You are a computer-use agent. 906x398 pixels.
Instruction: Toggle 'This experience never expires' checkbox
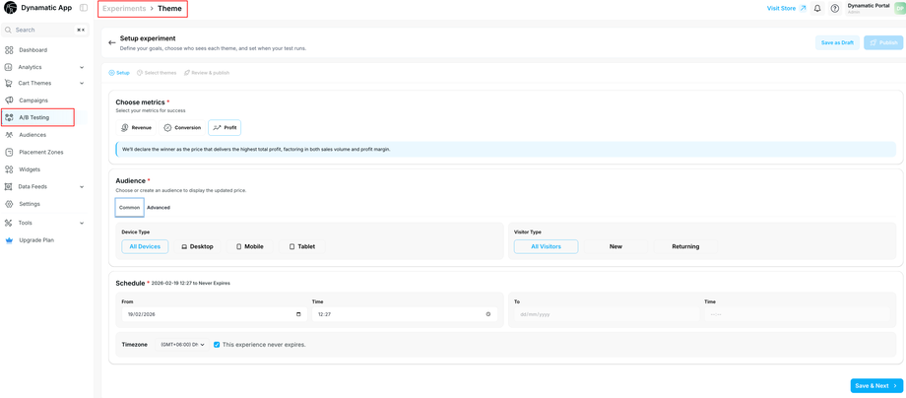coord(217,345)
